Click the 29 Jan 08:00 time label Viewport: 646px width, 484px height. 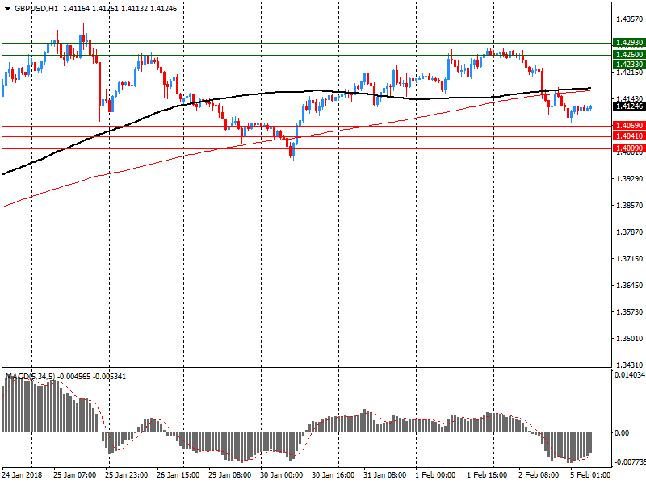(x=229, y=475)
